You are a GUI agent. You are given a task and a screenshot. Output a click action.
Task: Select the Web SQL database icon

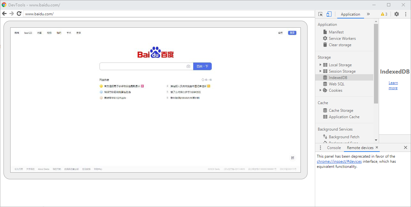(x=325, y=84)
